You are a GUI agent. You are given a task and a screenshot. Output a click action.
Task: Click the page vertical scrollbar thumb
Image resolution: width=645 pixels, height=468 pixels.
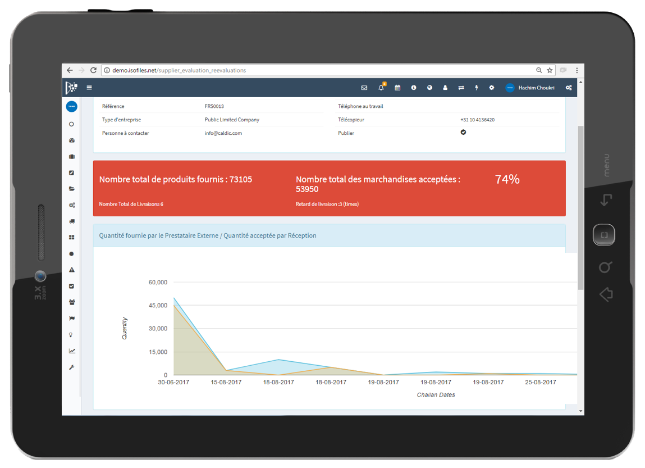click(581, 208)
